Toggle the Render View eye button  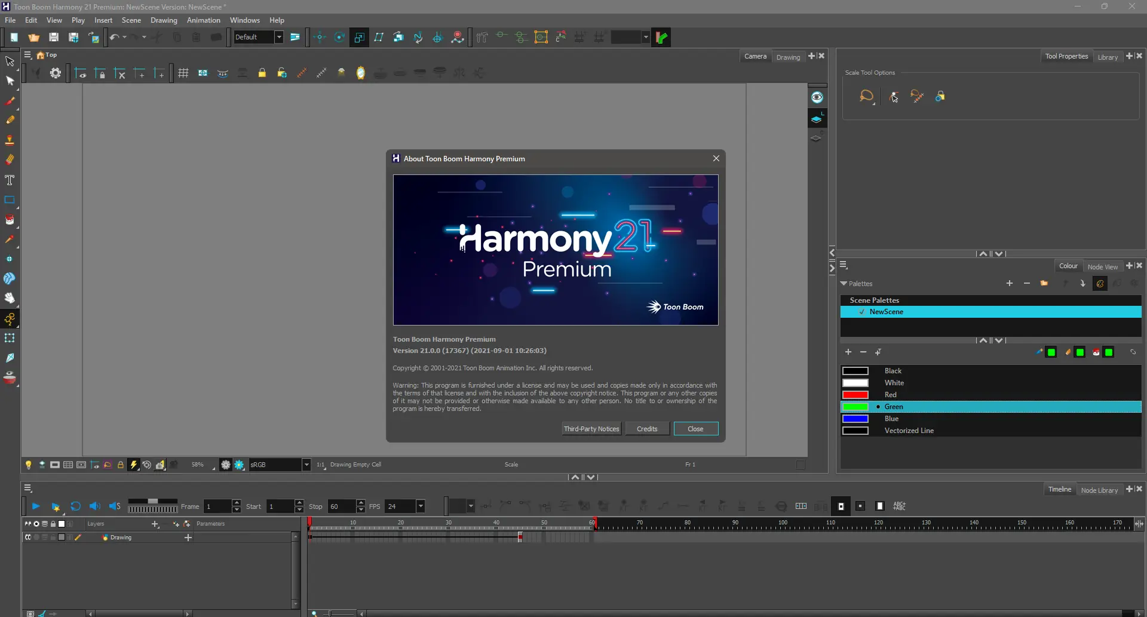(x=817, y=97)
